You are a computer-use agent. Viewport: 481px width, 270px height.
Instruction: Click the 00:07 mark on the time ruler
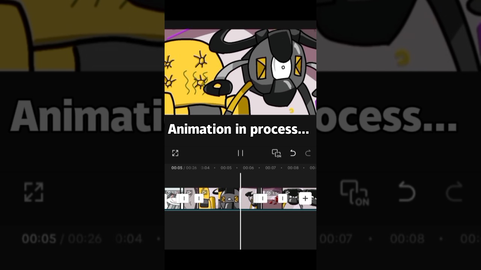click(x=271, y=168)
